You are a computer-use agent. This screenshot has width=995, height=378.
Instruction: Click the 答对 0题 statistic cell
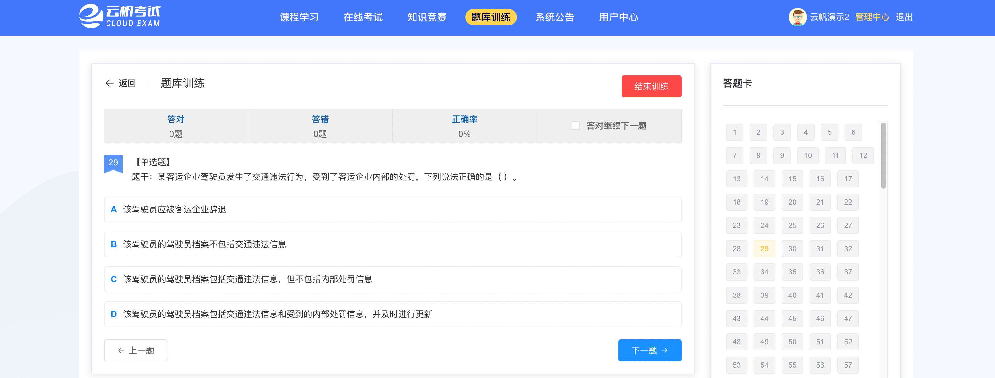tap(176, 126)
